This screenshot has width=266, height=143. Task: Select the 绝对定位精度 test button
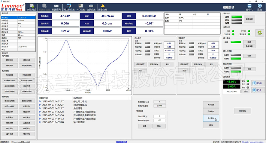[x=10, y=101]
